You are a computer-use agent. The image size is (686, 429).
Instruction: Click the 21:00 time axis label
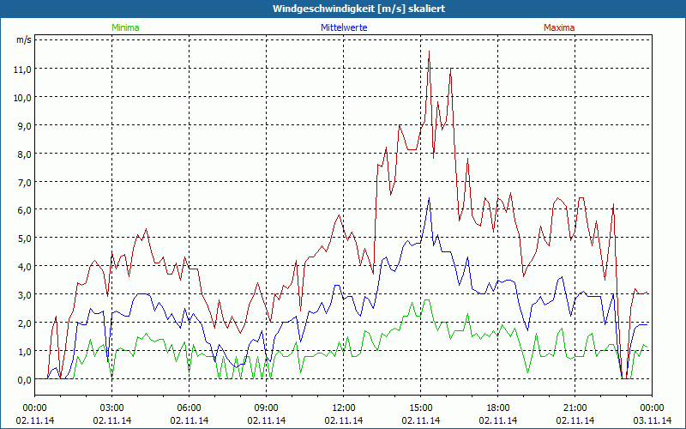coord(575,408)
